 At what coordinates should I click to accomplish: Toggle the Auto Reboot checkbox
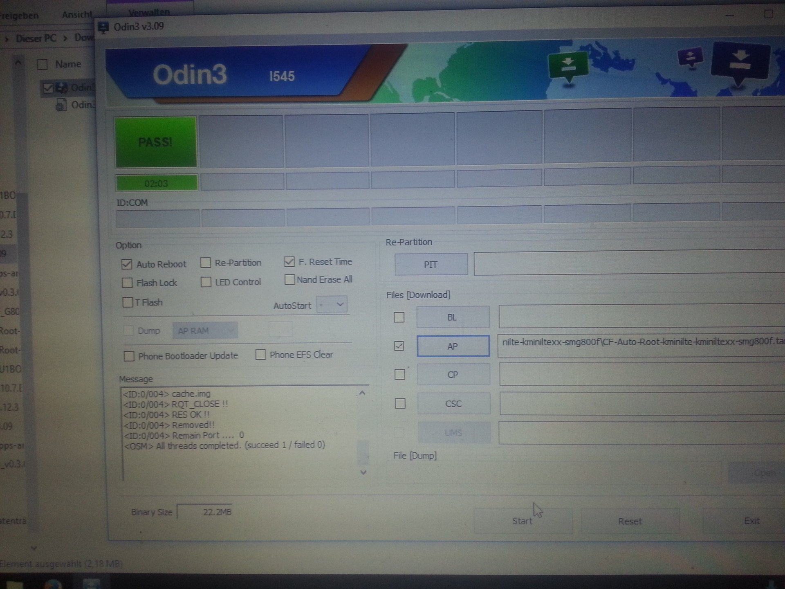127,264
